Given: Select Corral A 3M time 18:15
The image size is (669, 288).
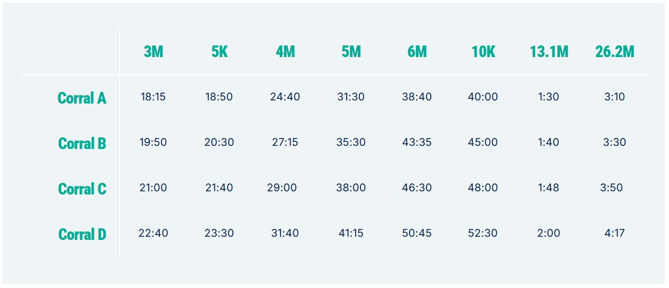Looking at the screenshot, I should [x=153, y=97].
